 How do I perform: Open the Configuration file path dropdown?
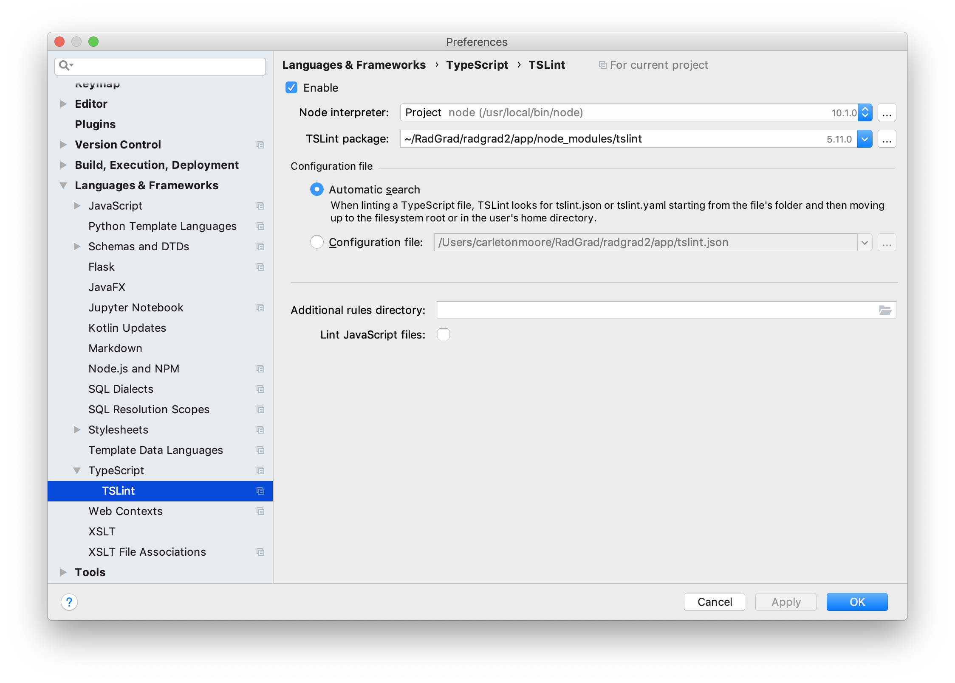click(x=865, y=243)
